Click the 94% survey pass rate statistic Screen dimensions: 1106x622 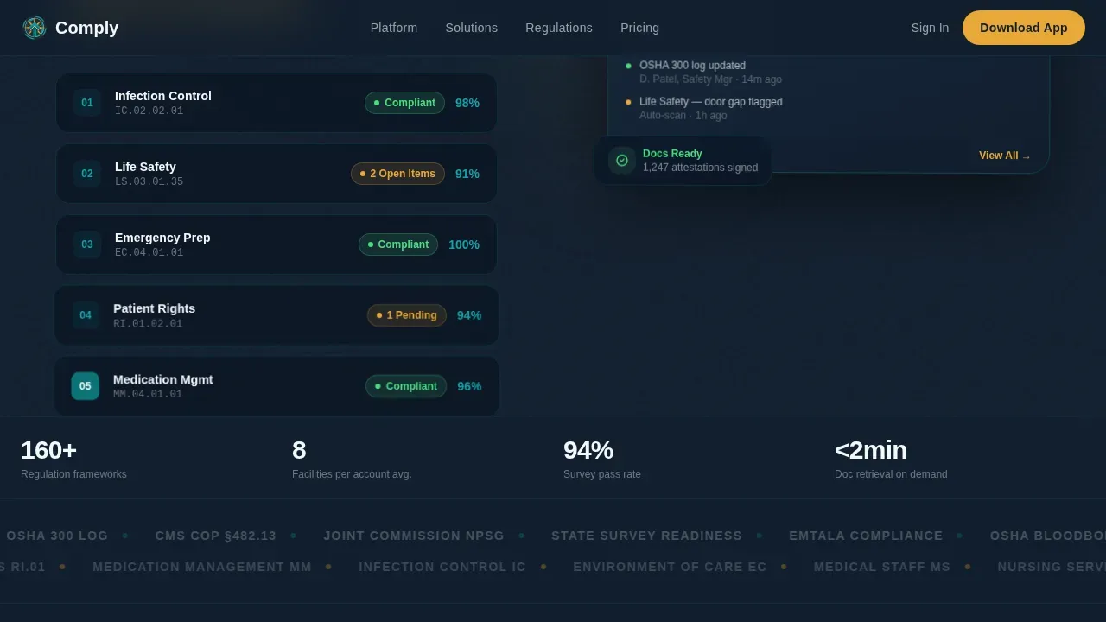click(588, 450)
